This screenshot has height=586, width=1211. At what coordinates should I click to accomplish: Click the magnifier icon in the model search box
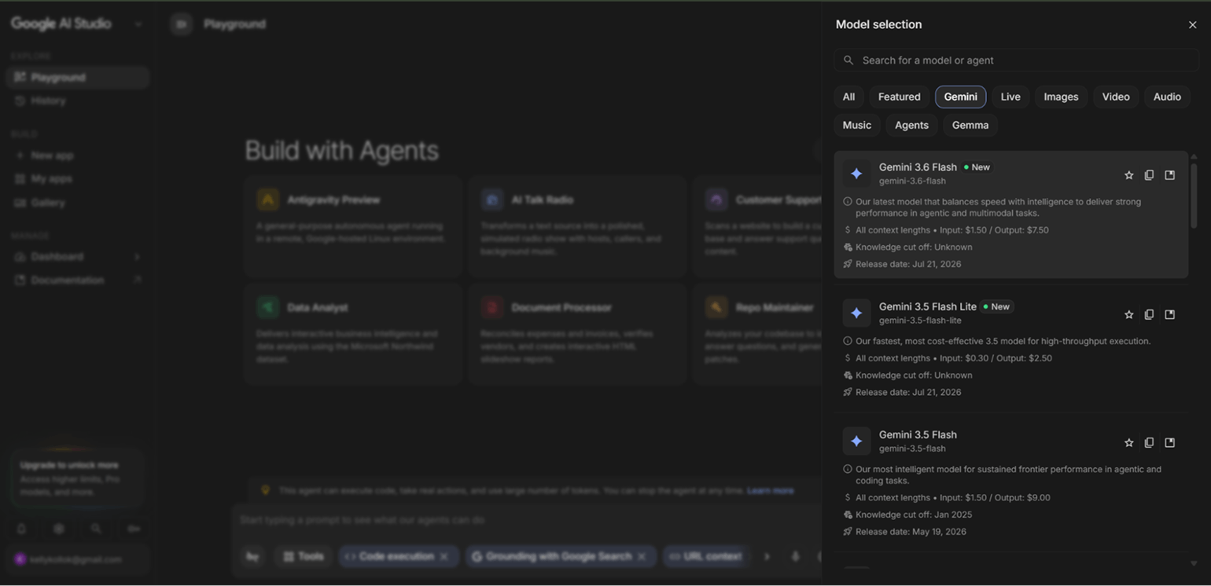[848, 60]
